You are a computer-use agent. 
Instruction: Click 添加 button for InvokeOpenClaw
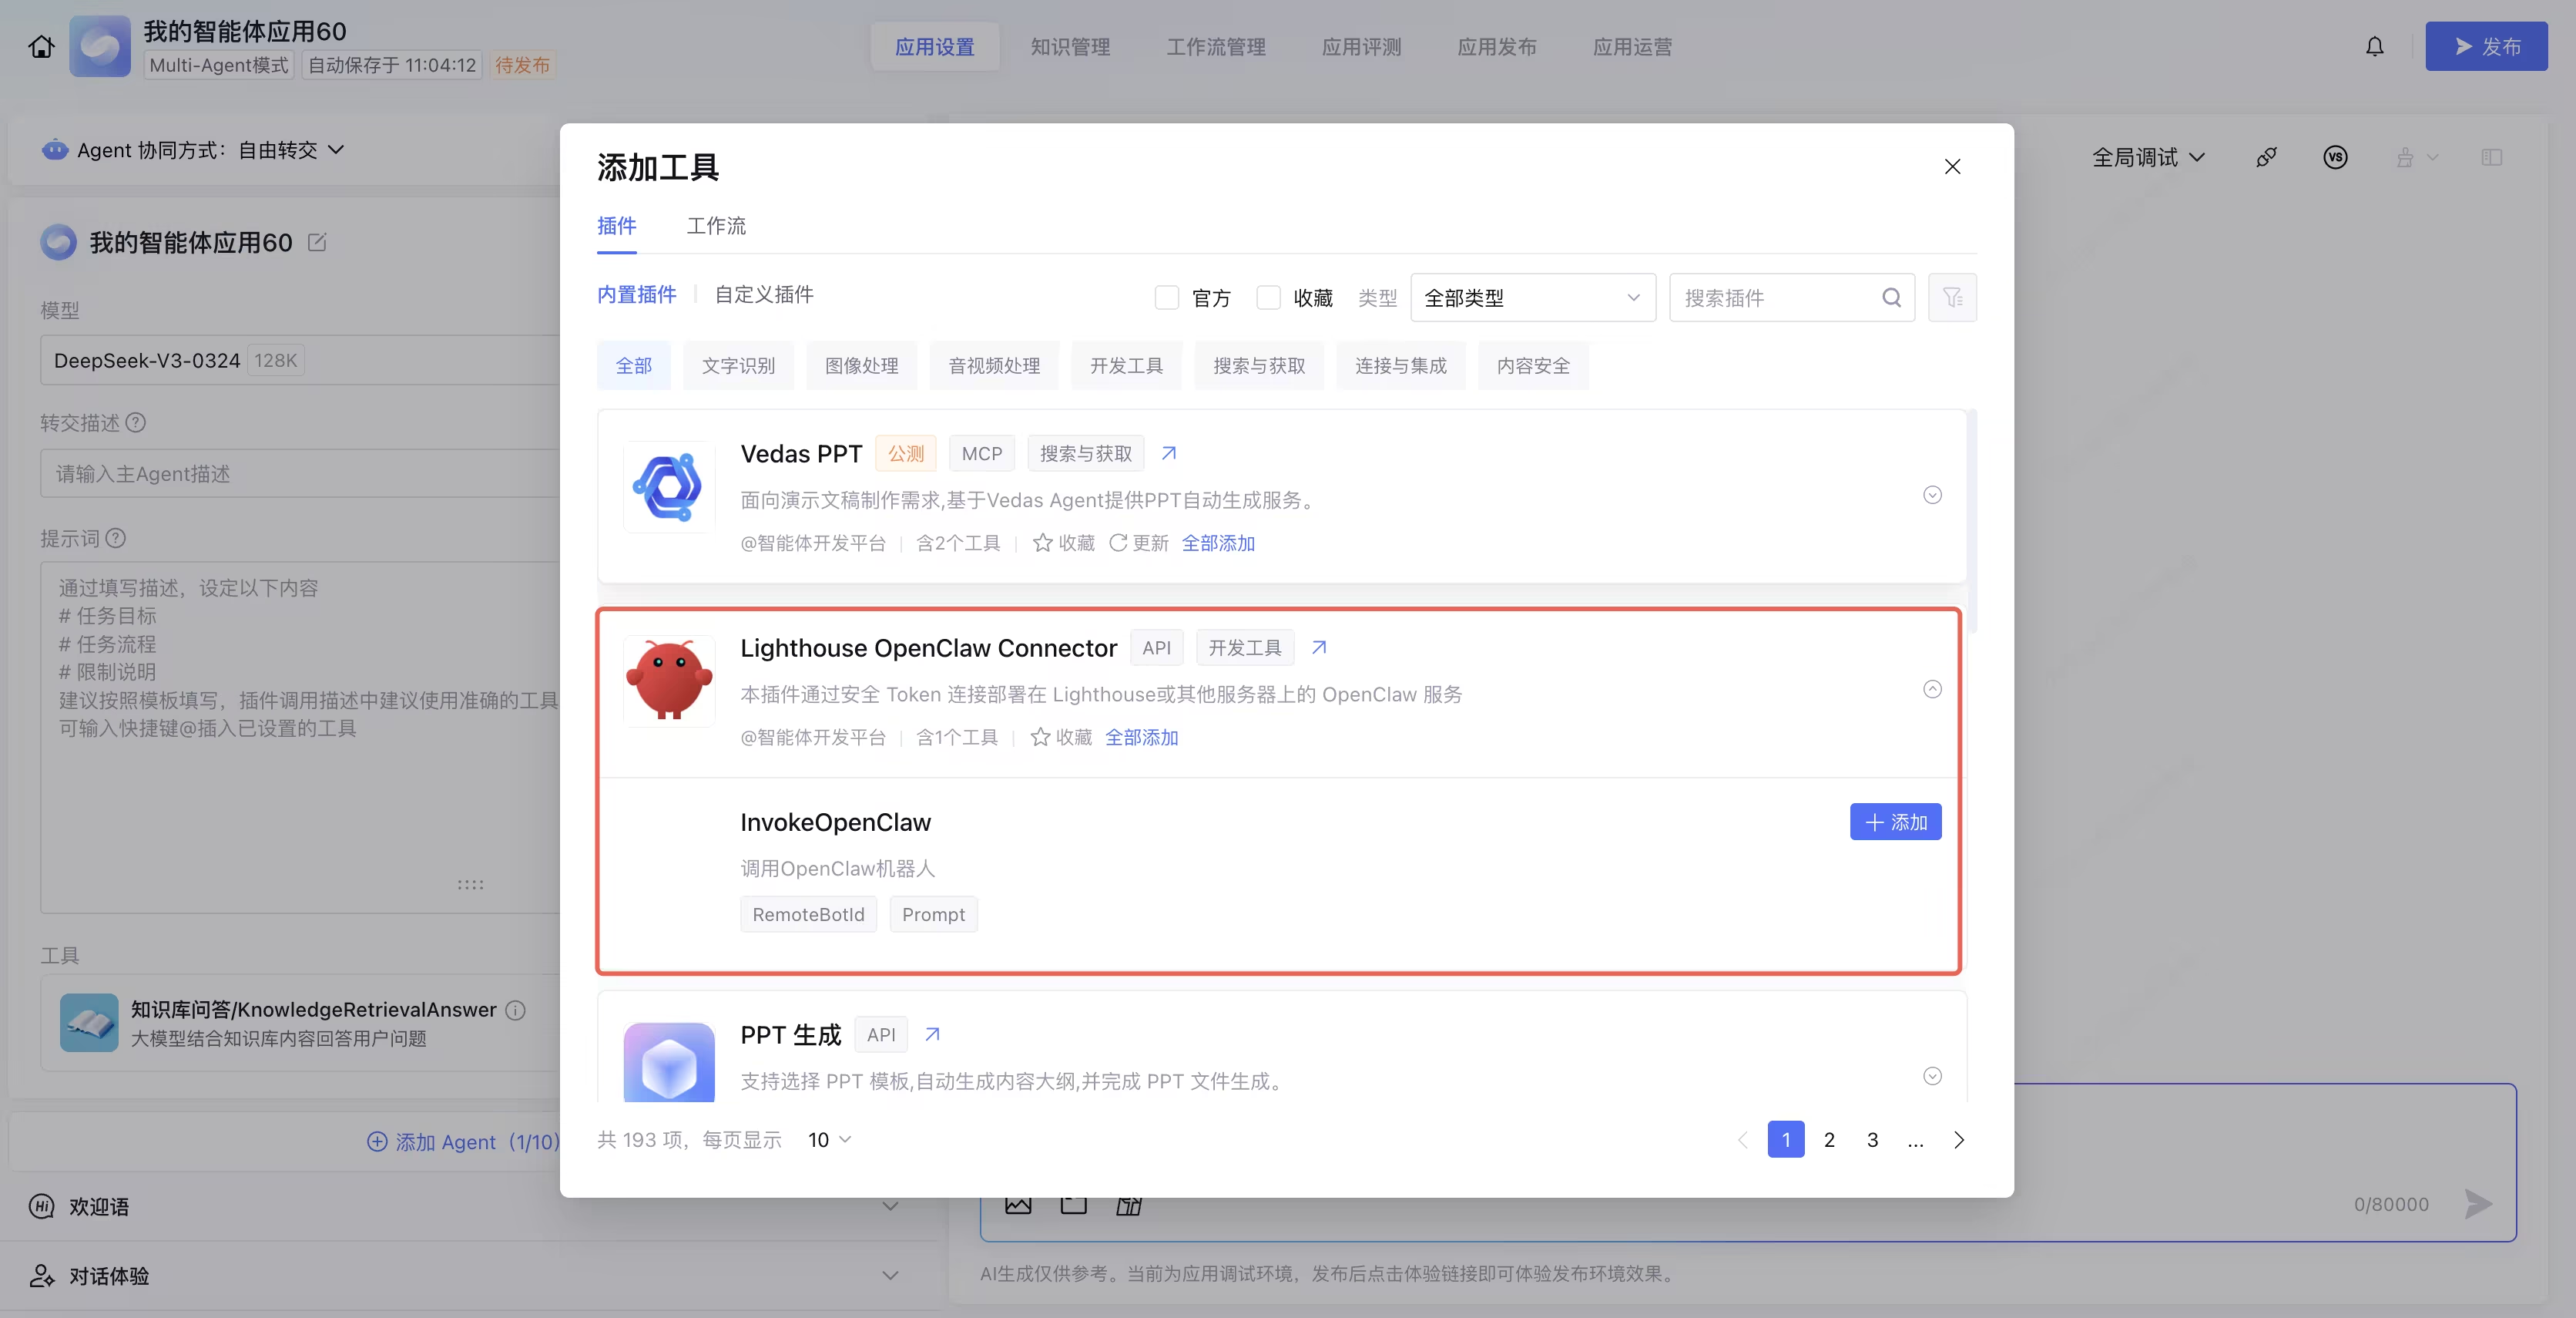1894,822
